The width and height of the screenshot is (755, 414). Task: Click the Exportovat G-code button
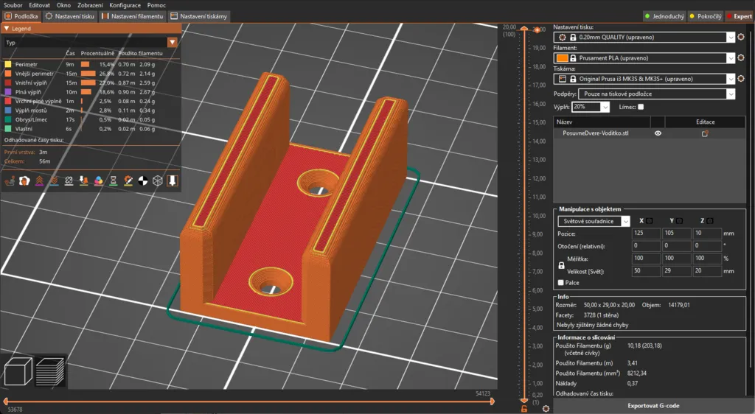653,406
